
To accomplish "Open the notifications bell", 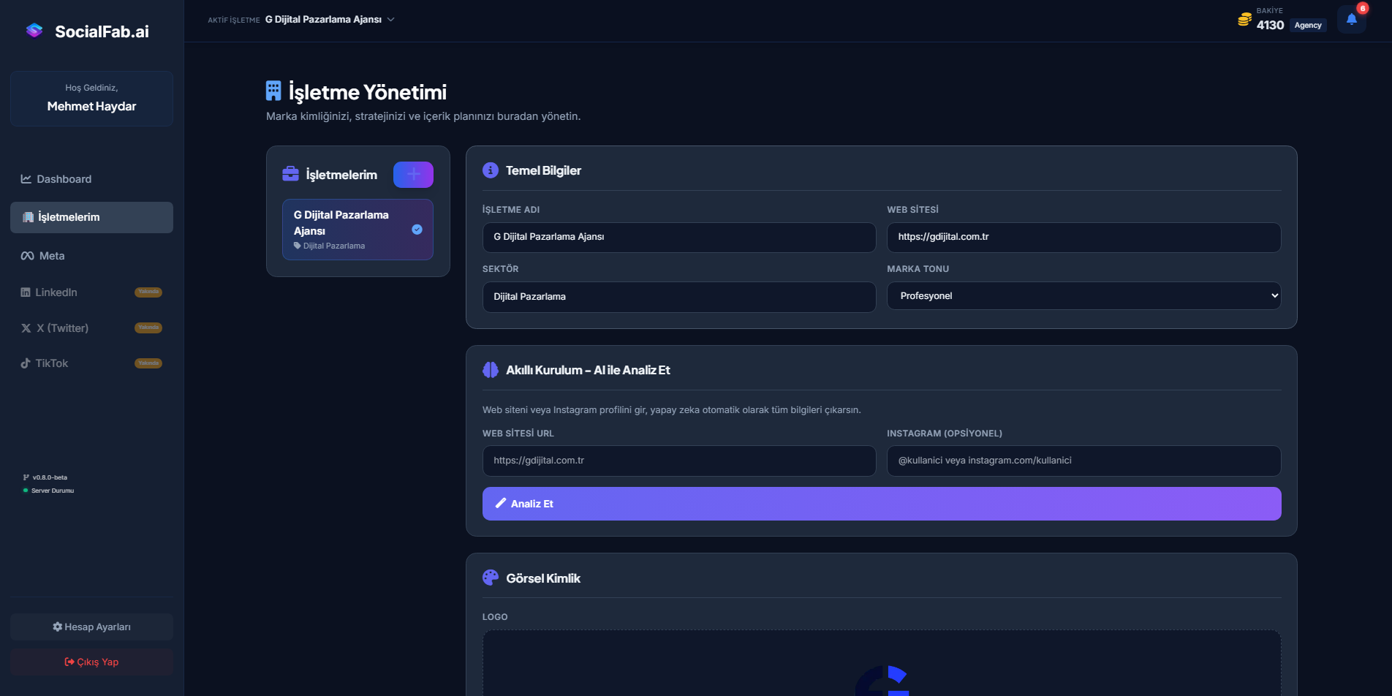I will 1351,20.
